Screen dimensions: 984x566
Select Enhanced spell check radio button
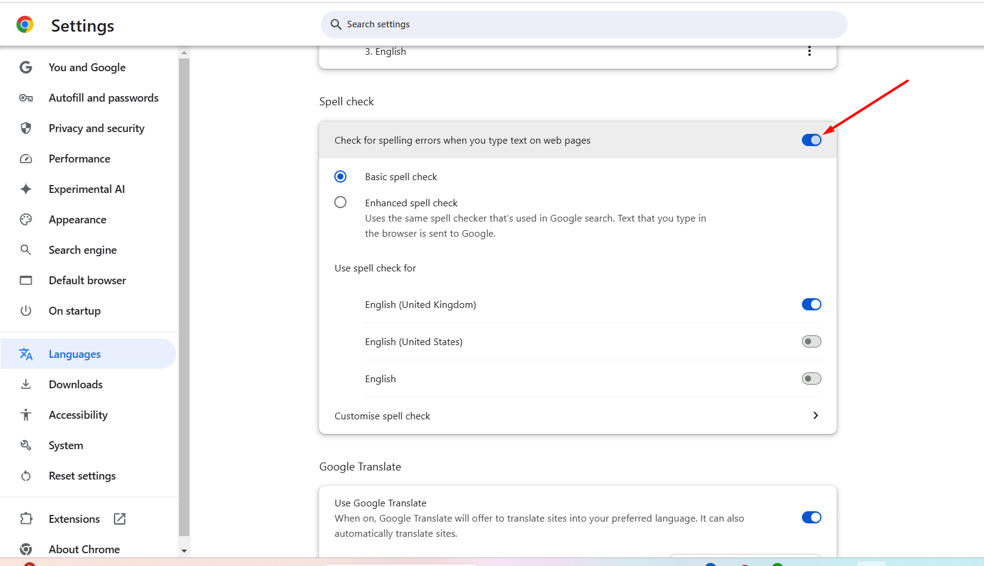[x=340, y=202]
